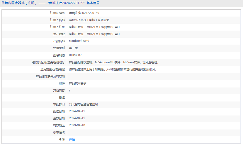Click the bullet icon next to 注

(60, 139)
